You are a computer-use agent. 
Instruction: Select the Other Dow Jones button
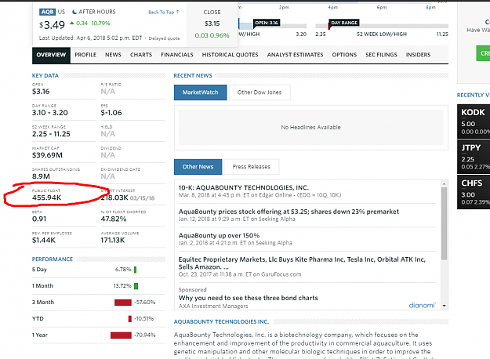(260, 92)
